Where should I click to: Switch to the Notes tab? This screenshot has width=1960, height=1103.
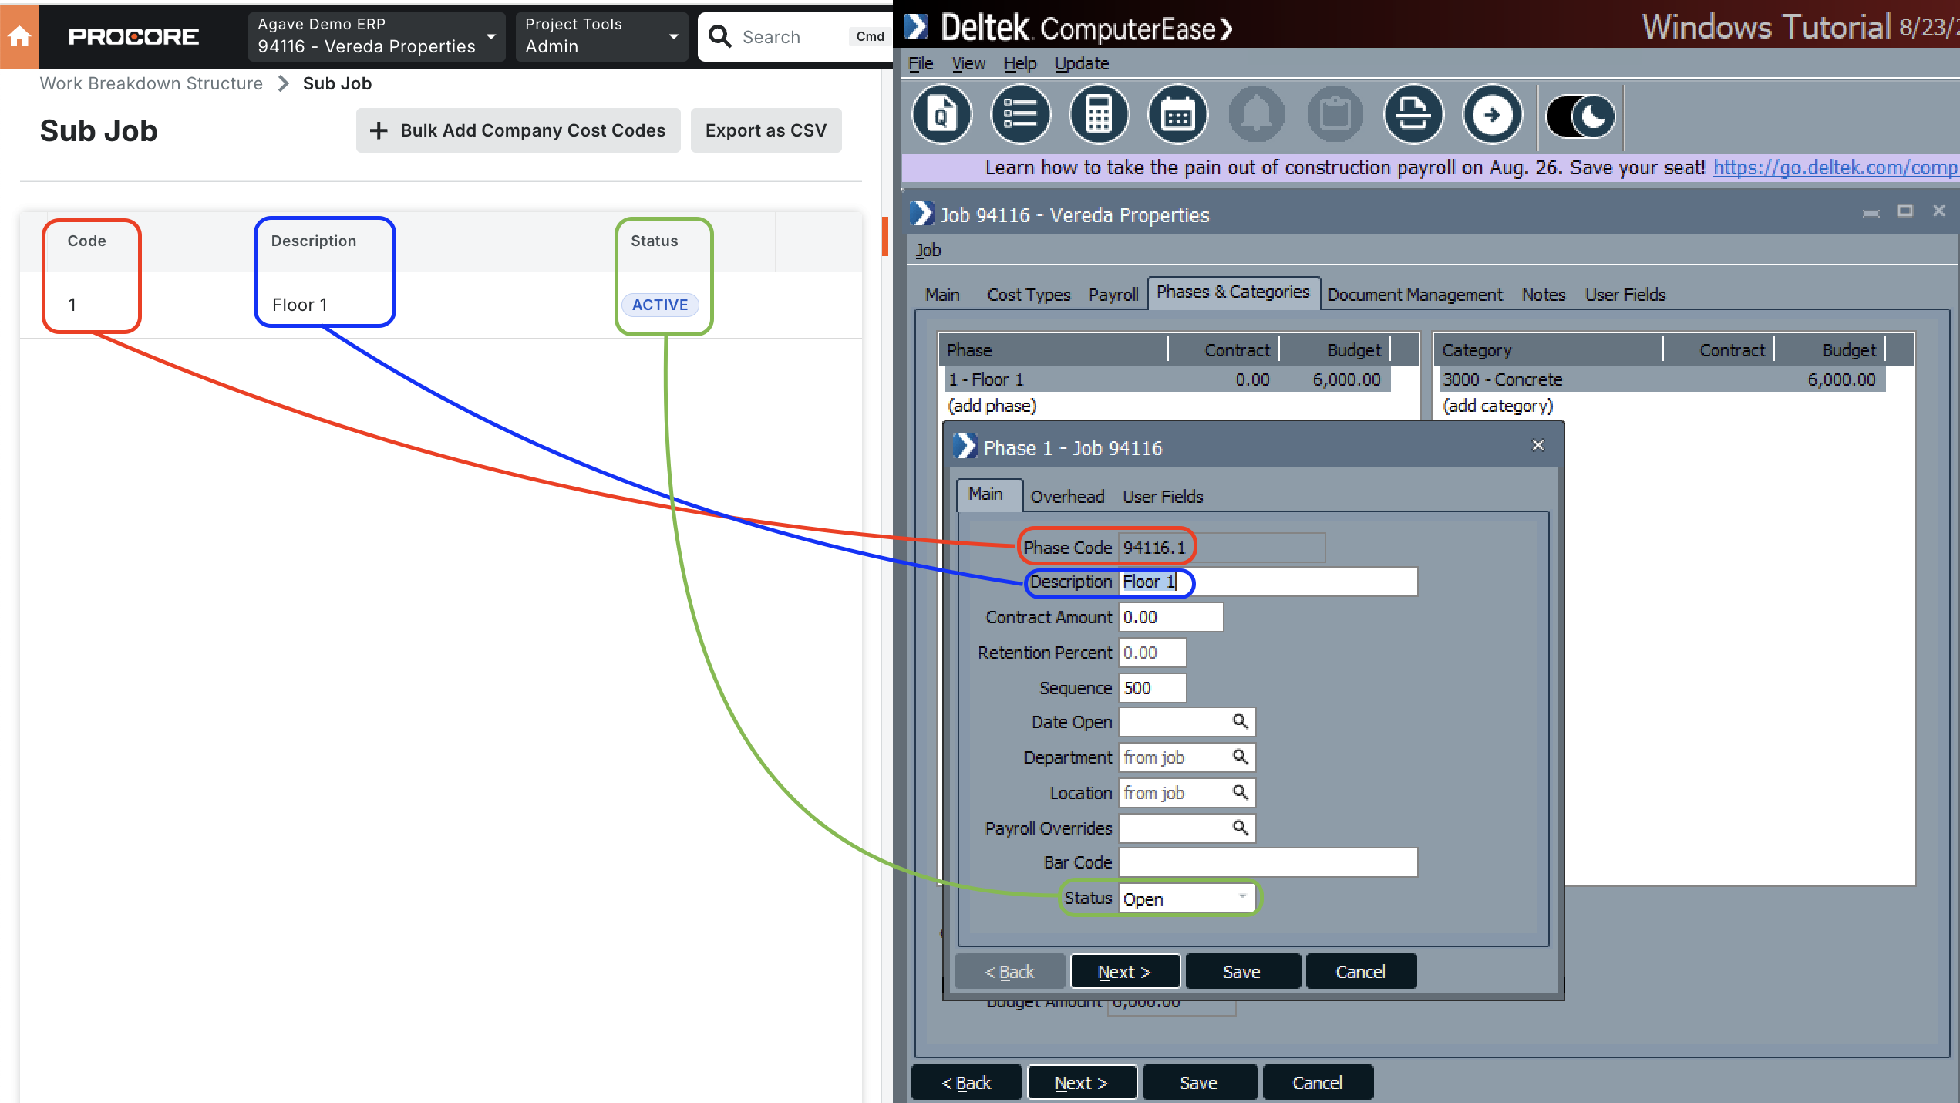1544,295
